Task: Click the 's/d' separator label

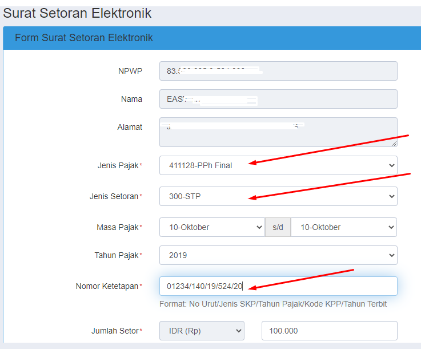Action: 278,227
